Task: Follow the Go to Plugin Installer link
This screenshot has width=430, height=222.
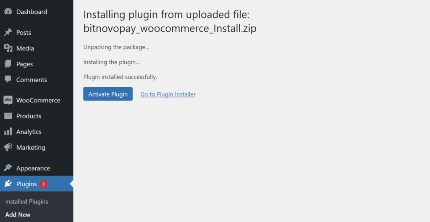Action: click(x=168, y=94)
